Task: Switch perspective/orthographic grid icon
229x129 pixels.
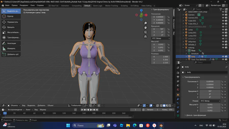Action: (146, 36)
